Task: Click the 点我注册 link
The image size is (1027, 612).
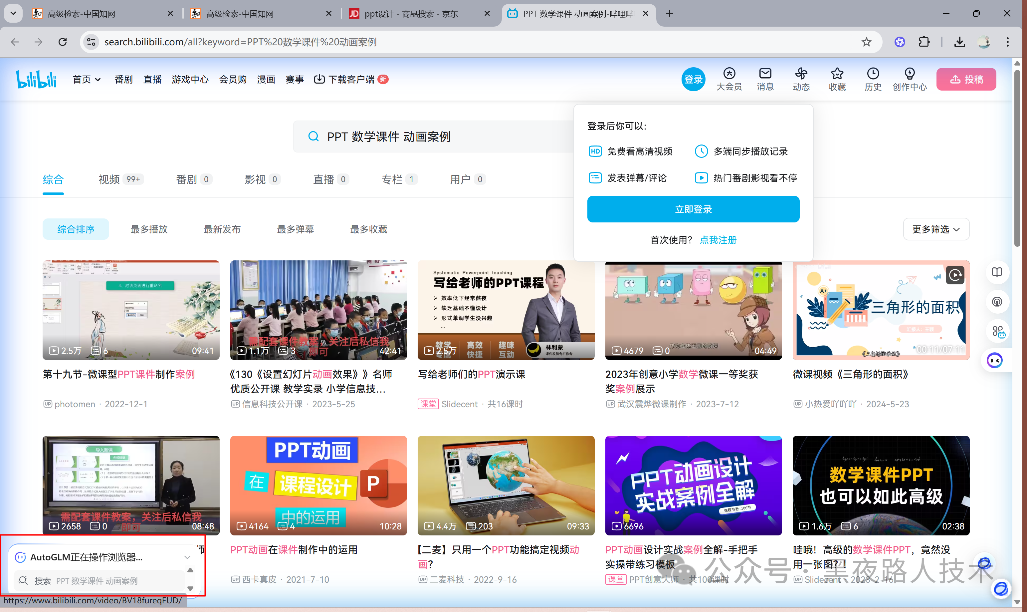Action: point(718,240)
